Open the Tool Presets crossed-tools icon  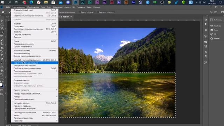pyautogui.click(x=206, y=62)
